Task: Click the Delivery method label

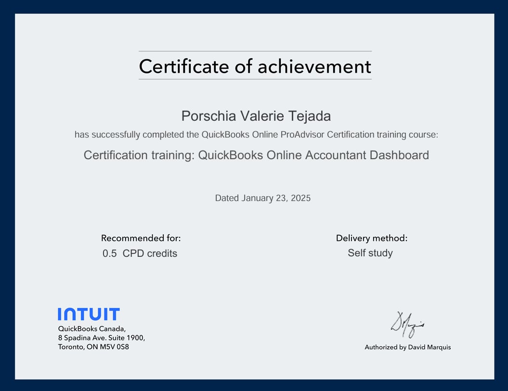Action: [371, 238]
